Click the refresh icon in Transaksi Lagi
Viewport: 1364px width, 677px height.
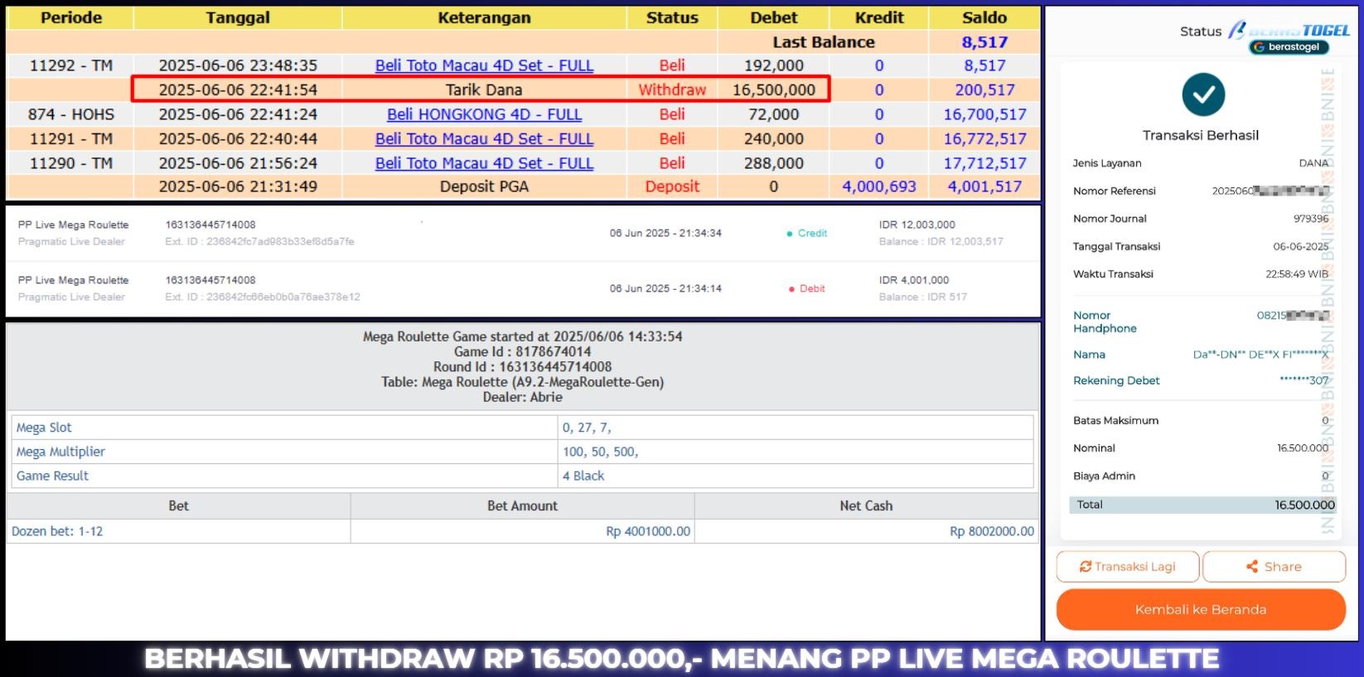pyautogui.click(x=1085, y=567)
